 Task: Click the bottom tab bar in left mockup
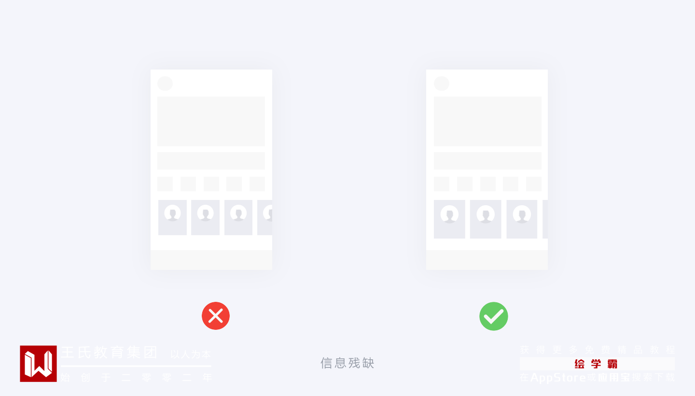211,260
